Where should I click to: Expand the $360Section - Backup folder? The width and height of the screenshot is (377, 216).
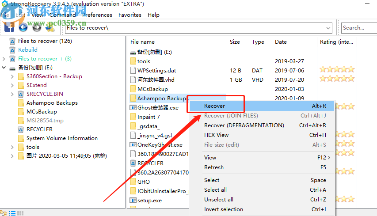pos(12,76)
